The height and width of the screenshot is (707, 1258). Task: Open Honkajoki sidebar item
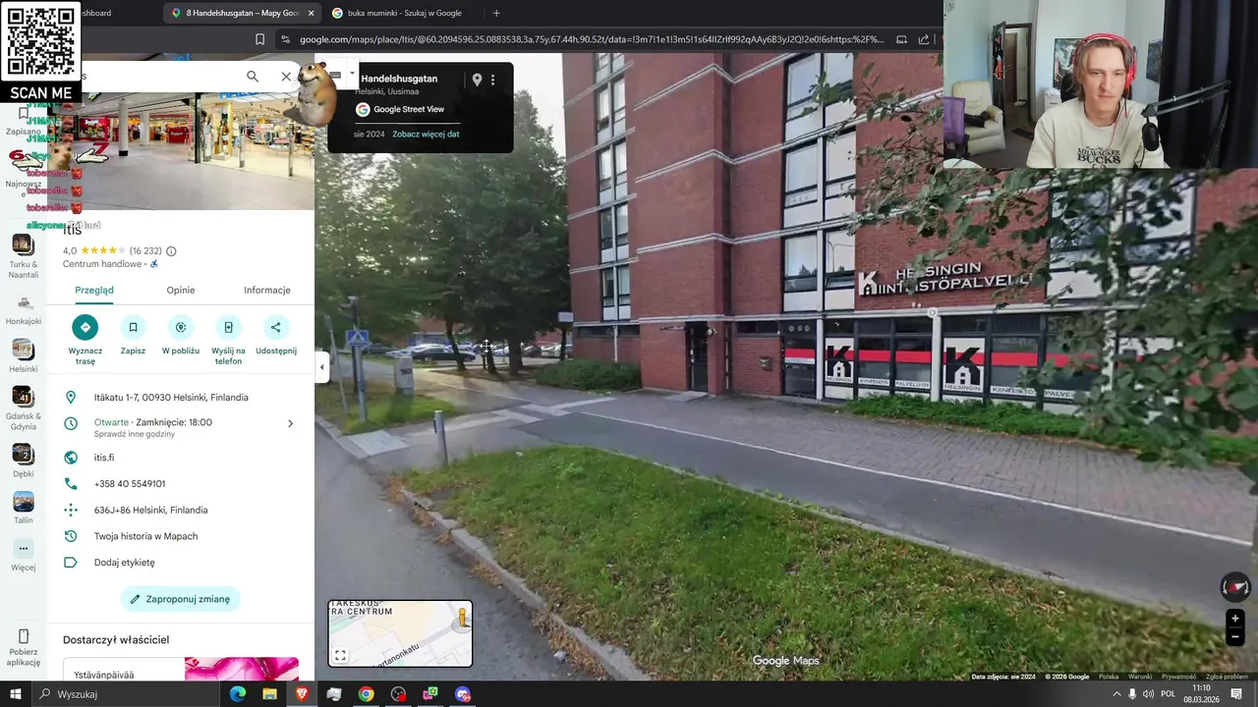tap(23, 308)
